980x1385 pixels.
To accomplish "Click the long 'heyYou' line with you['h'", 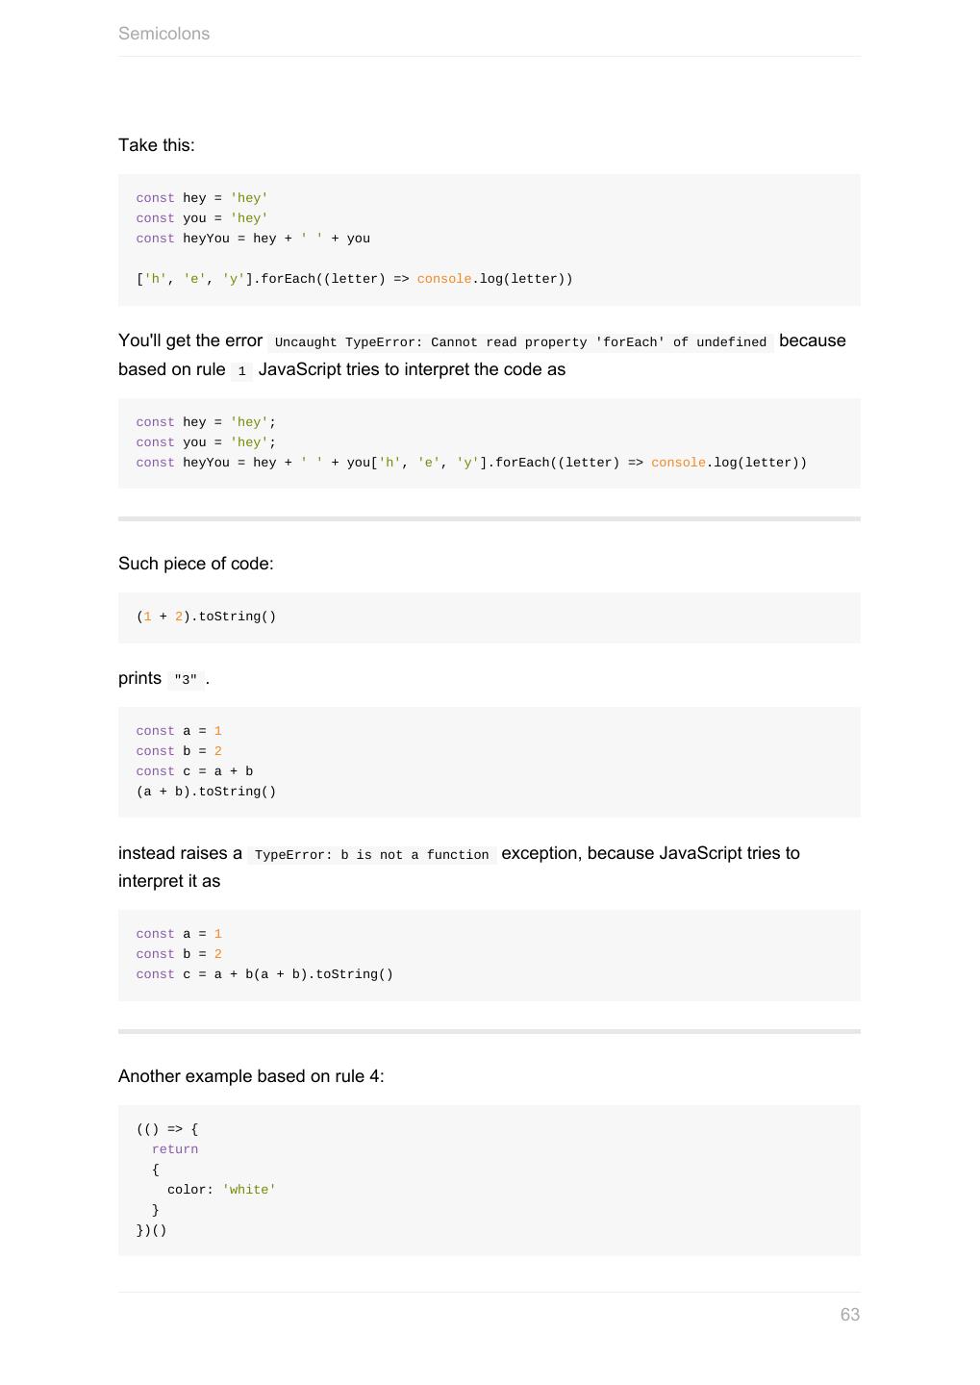I will (x=471, y=463).
